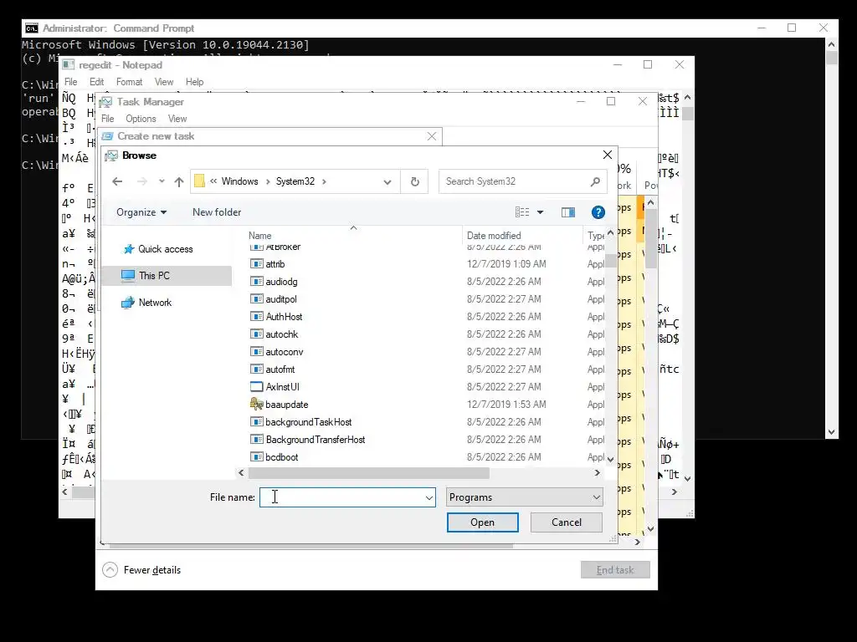Viewport: 857px width, 642px height.
Task: Click the Windows breadcrumb segment
Action: click(x=239, y=181)
